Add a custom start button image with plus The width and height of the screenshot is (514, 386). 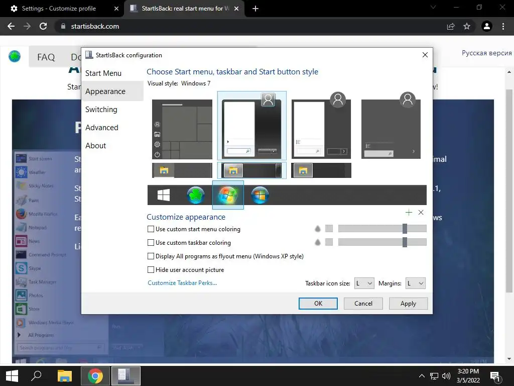(409, 213)
